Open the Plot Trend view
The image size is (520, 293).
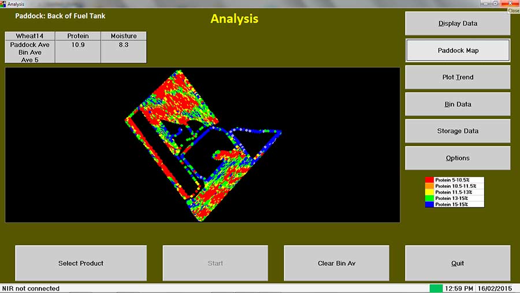click(x=458, y=77)
